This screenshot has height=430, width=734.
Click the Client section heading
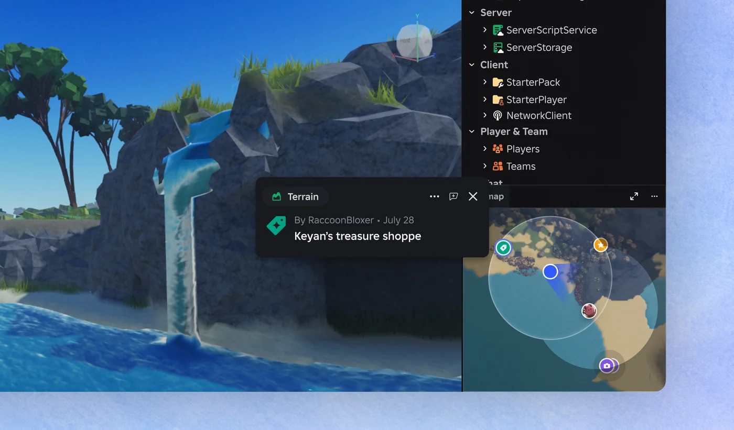click(x=494, y=64)
